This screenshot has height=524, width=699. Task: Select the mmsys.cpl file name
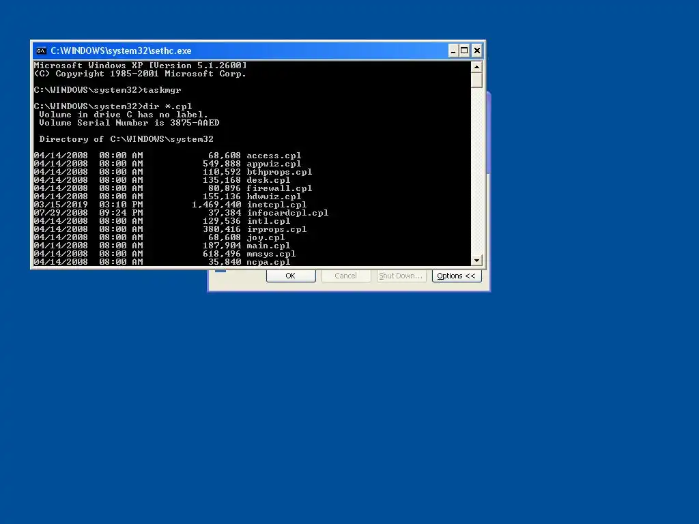click(x=271, y=254)
